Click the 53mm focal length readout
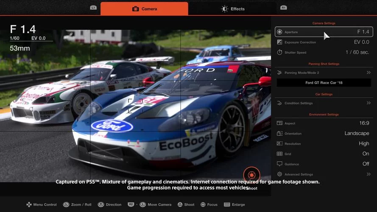The height and width of the screenshot is (212, 377). click(20, 48)
